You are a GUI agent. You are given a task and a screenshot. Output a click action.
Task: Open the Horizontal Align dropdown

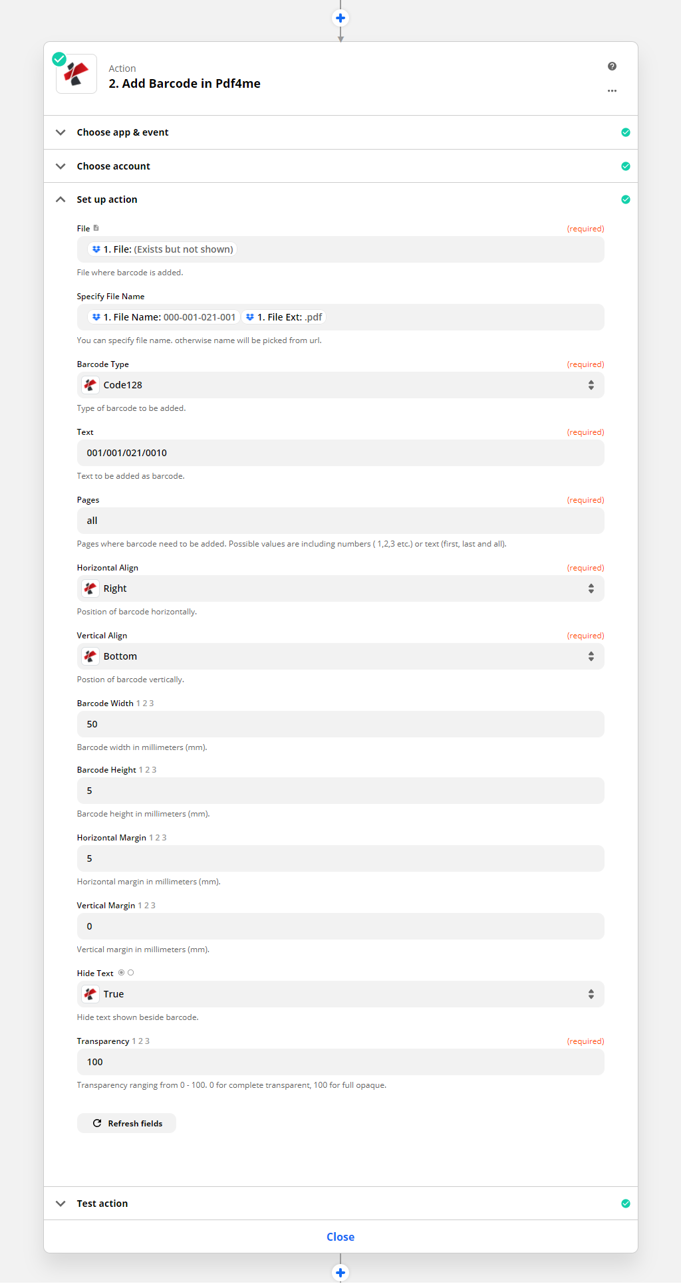(x=340, y=588)
